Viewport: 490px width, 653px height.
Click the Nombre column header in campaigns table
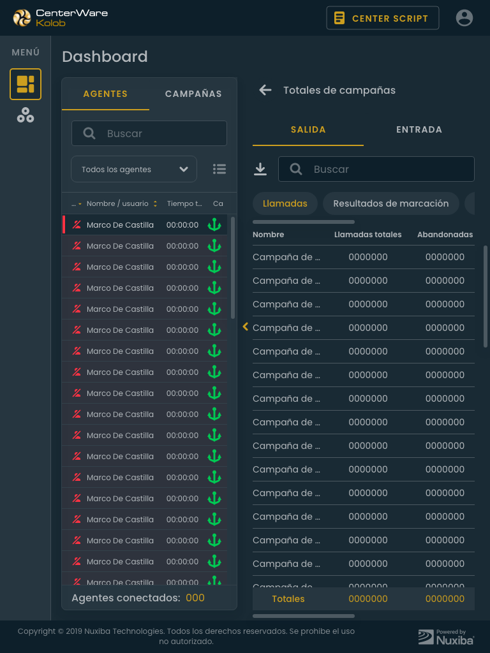click(269, 235)
